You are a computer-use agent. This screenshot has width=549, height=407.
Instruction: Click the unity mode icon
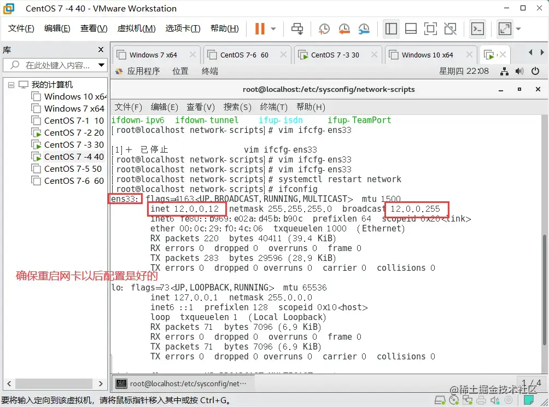[450, 29]
